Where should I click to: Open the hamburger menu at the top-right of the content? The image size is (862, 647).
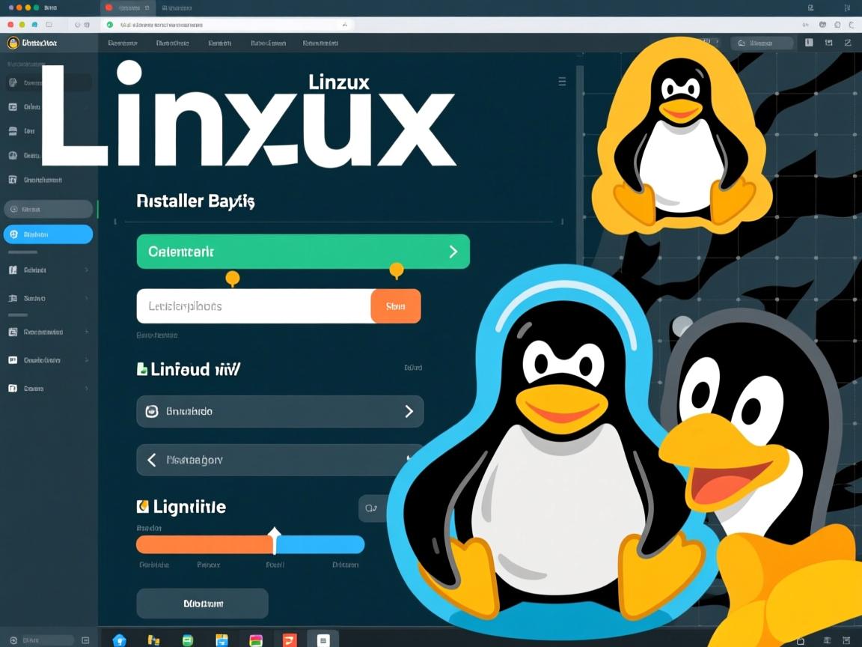(x=562, y=82)
